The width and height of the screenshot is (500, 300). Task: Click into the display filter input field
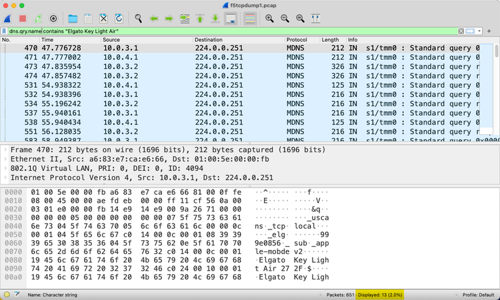coord(267,31)
